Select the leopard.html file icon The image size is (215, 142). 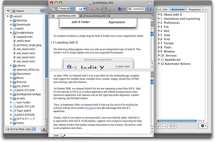coord(14,37)
